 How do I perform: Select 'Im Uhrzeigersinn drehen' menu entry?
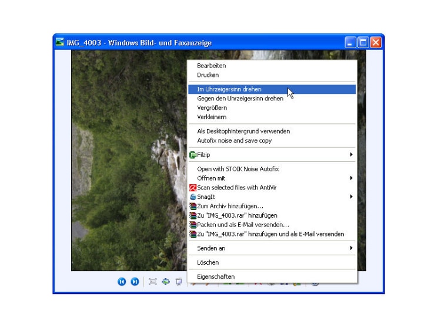(229, 89)
